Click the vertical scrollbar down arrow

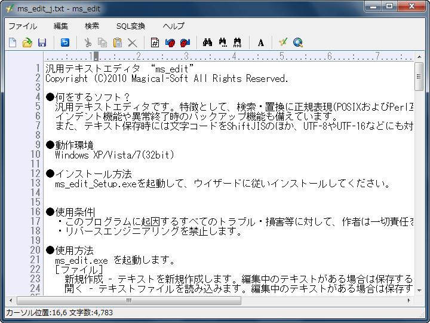[x=419, y=290]
